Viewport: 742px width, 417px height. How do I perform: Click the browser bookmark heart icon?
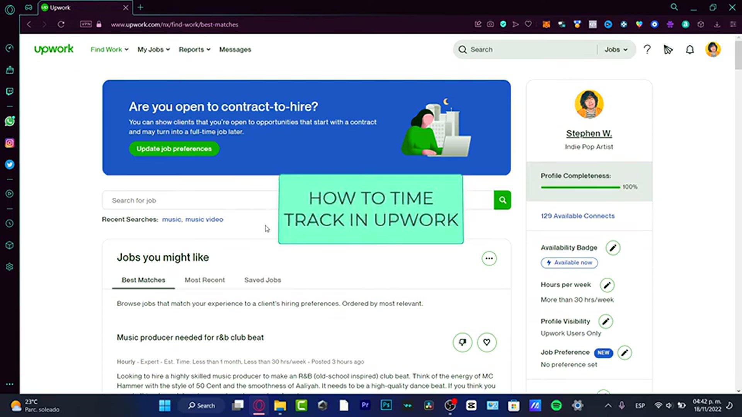528,24
